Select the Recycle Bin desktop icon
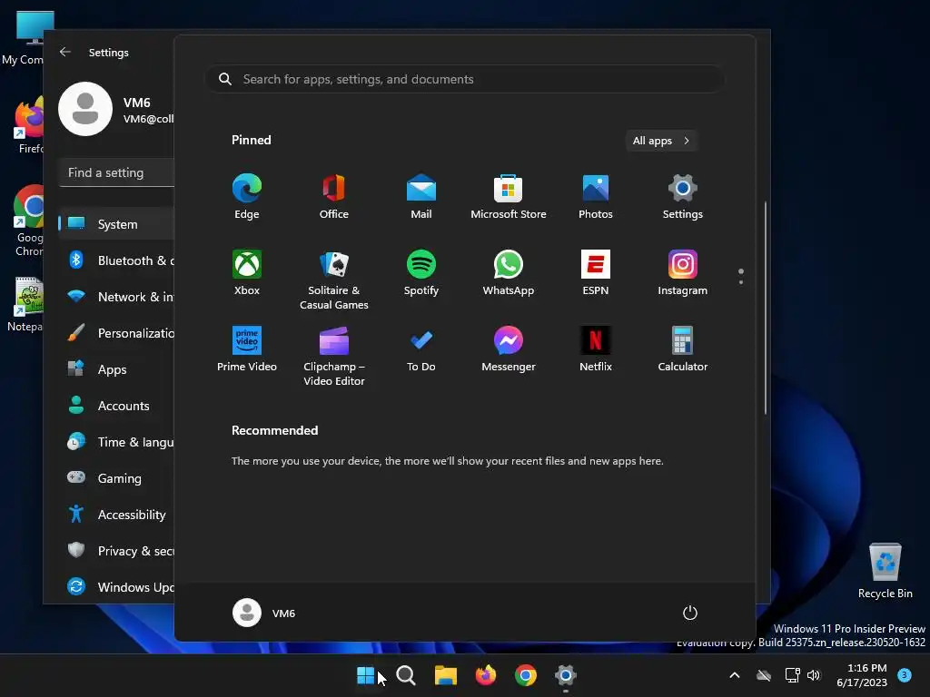Viewport: 930px width, 697px height. (x=885, y=570)
